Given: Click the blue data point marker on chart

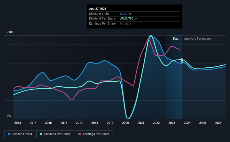Looking at the screenshot, I should pyautogui.click(x=182, y=62).
